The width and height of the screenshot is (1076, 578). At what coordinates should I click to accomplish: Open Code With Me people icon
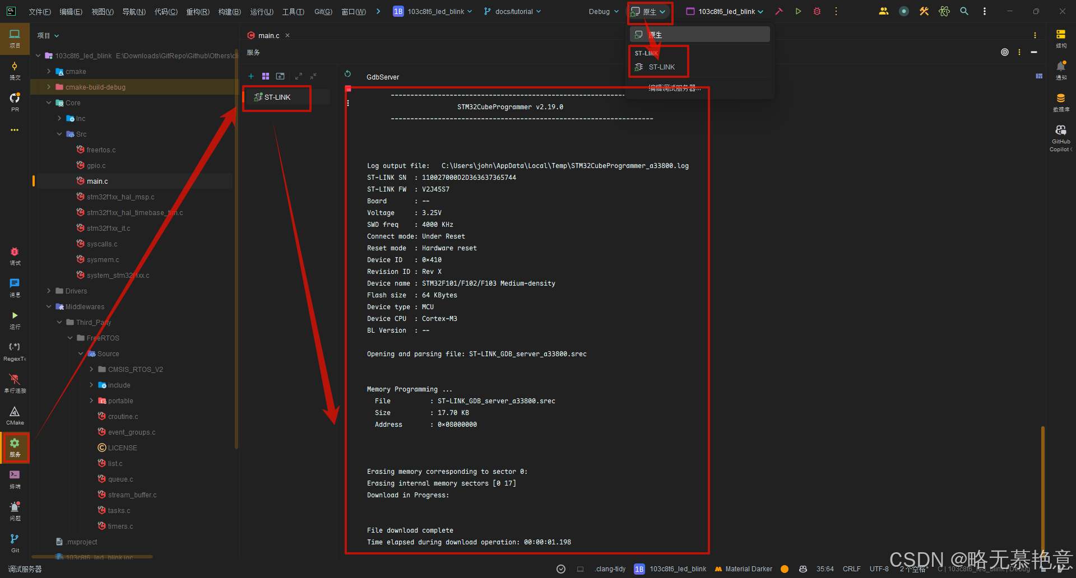(884, 11)
